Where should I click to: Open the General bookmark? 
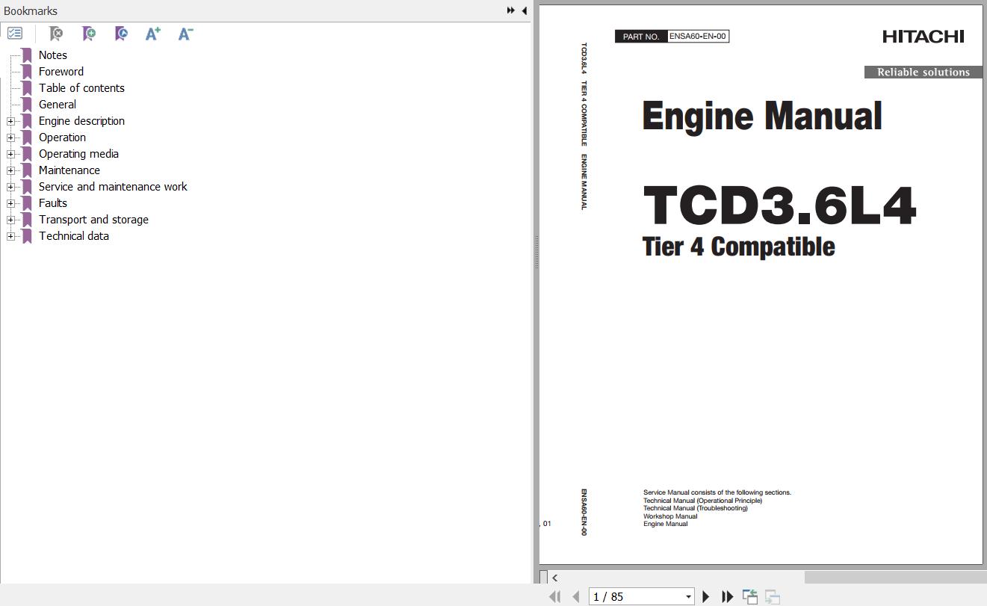point(58,105)
